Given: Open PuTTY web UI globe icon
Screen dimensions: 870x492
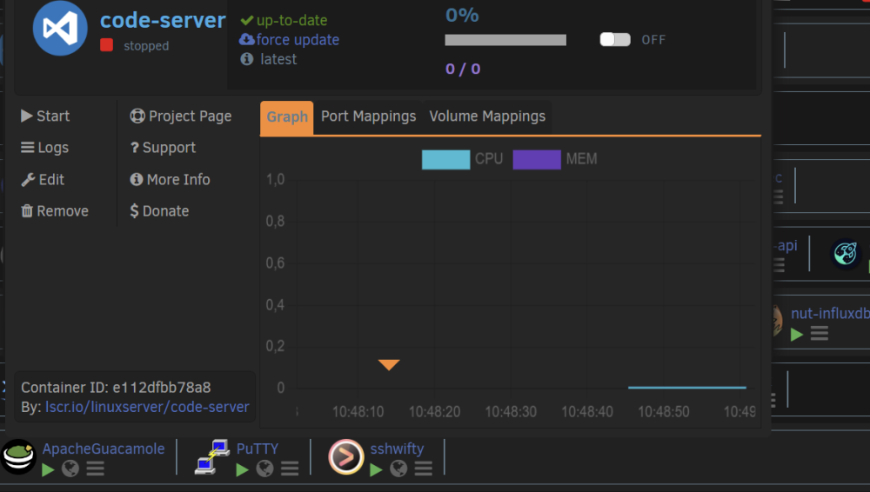Looking at the screenshot, I should click(265, 469).
